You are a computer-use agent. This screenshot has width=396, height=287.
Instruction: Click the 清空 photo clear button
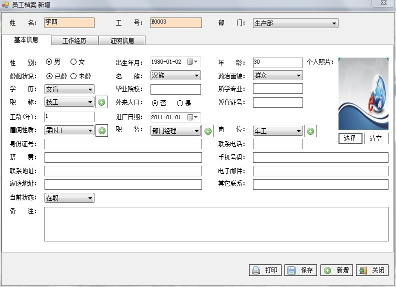click(376, 138)
